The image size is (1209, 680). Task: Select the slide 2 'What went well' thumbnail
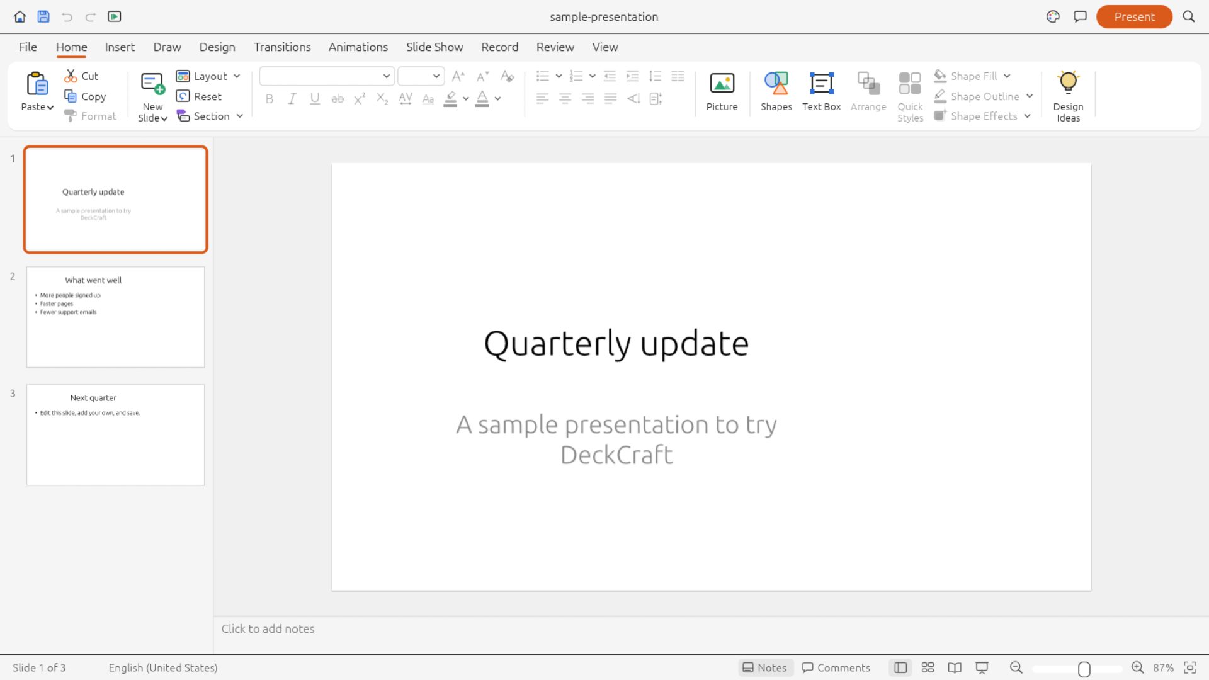tap(115, 317)
